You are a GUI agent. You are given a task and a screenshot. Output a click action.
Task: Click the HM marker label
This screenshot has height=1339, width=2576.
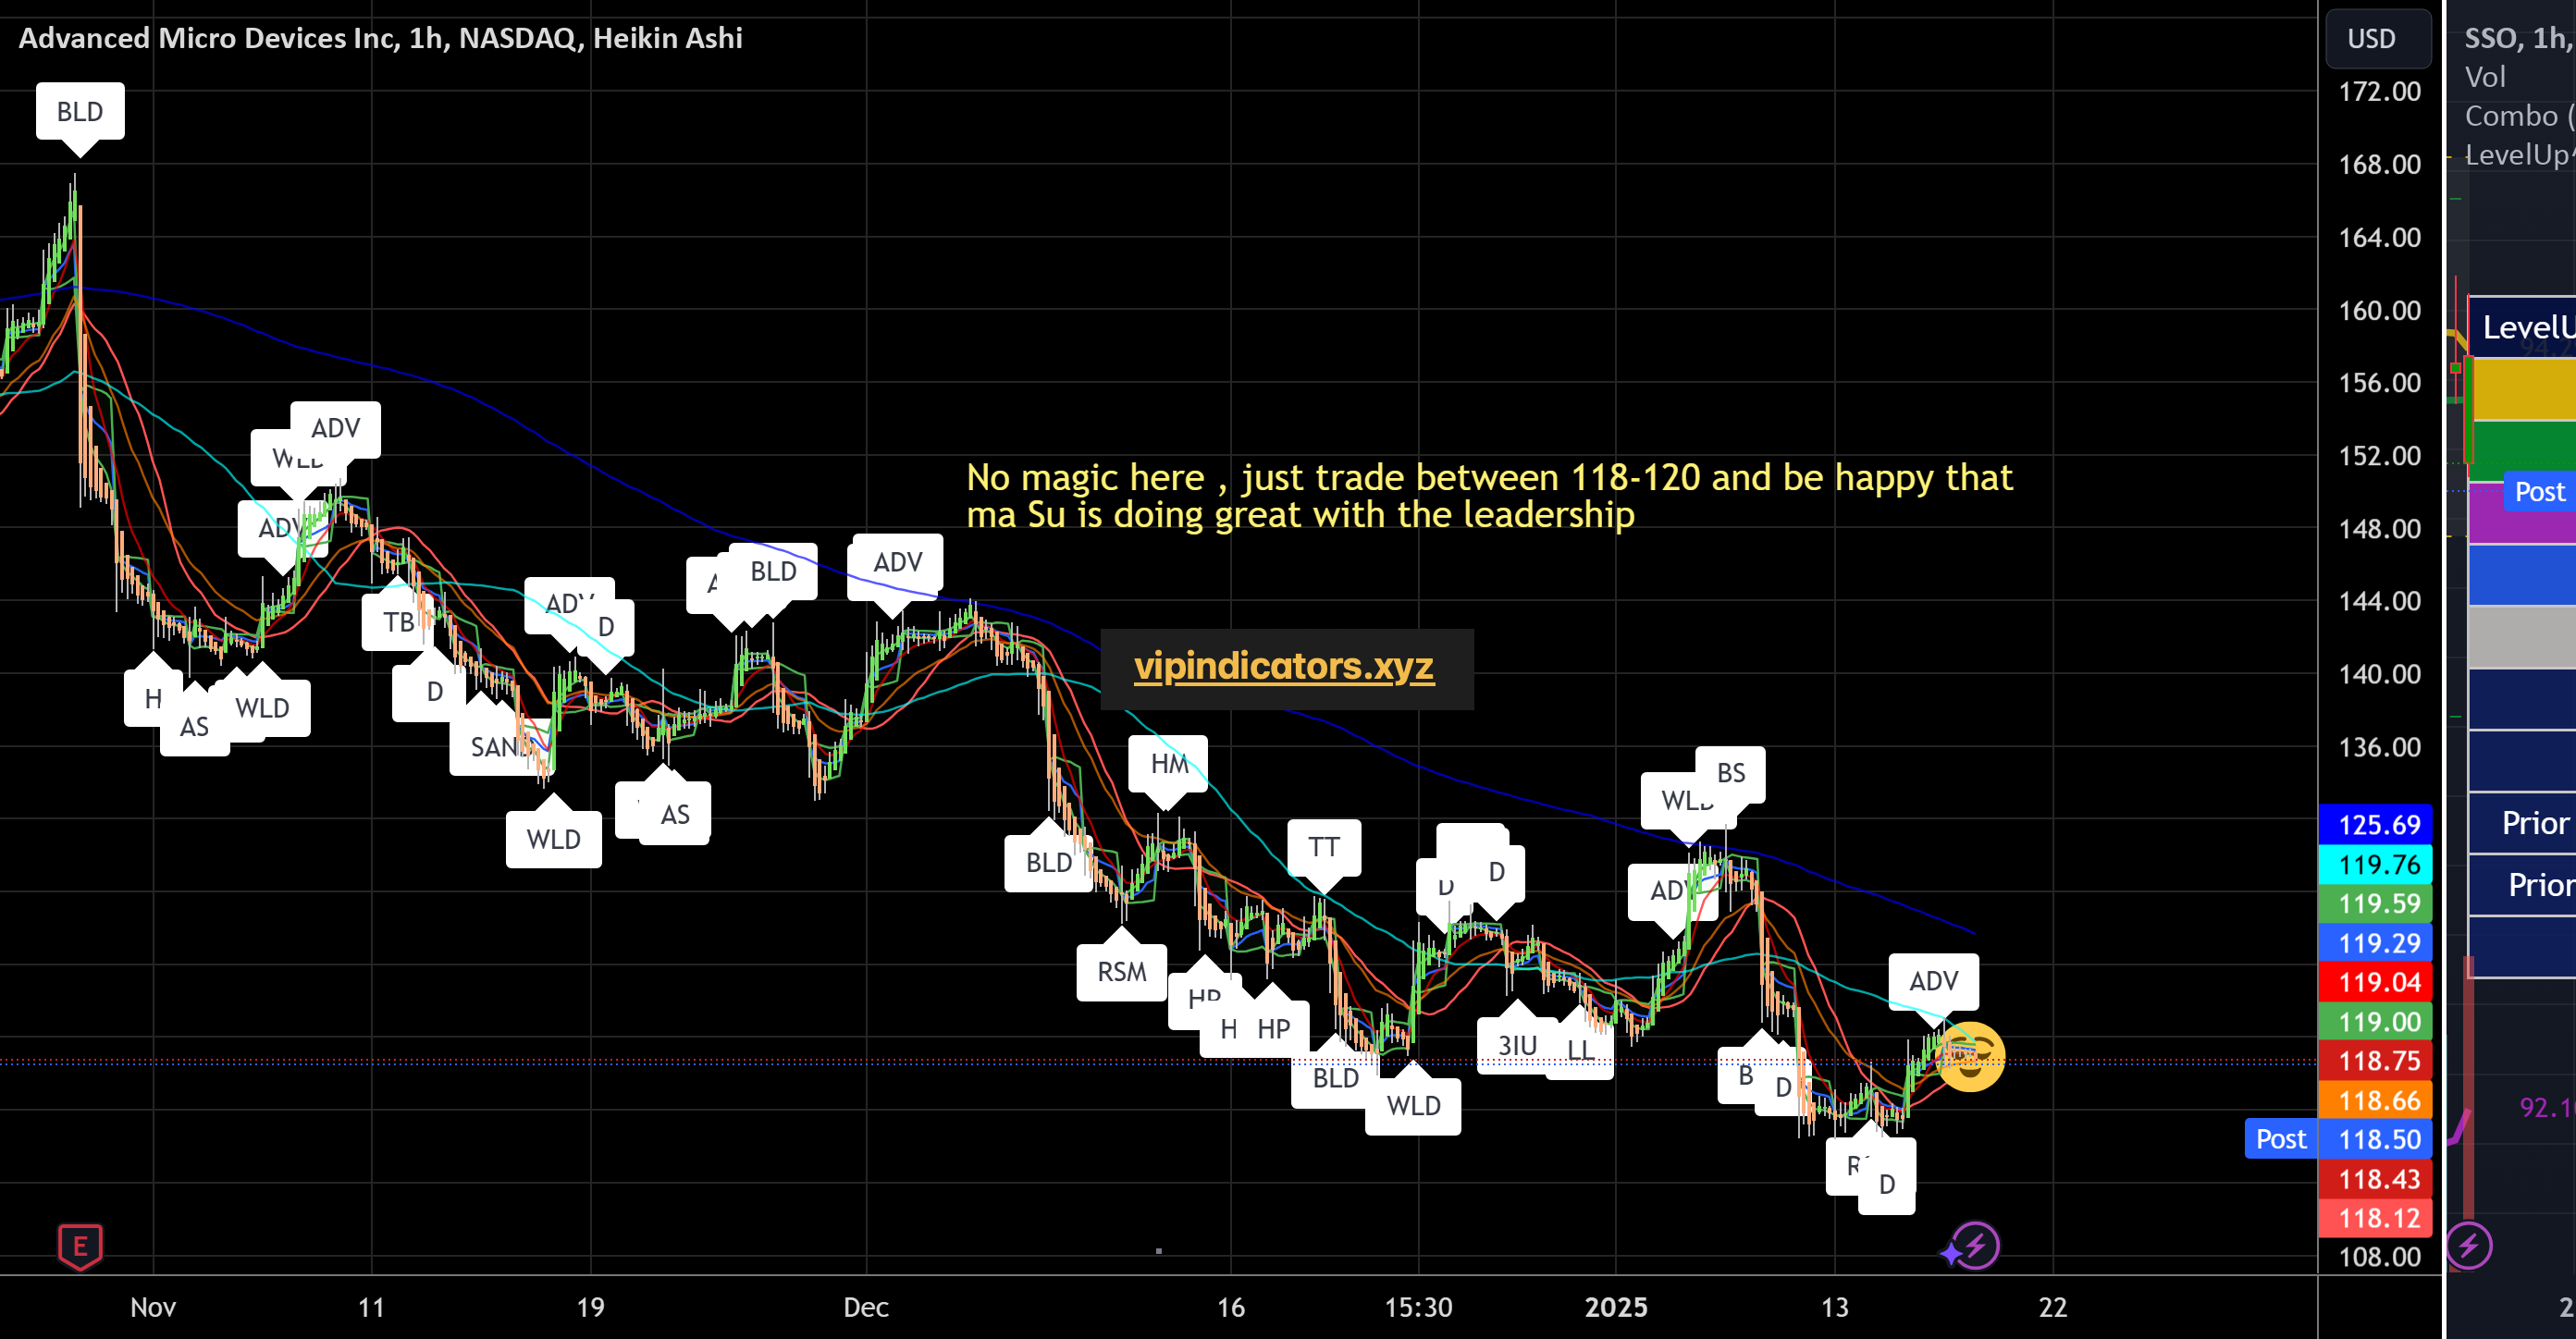1168,764
